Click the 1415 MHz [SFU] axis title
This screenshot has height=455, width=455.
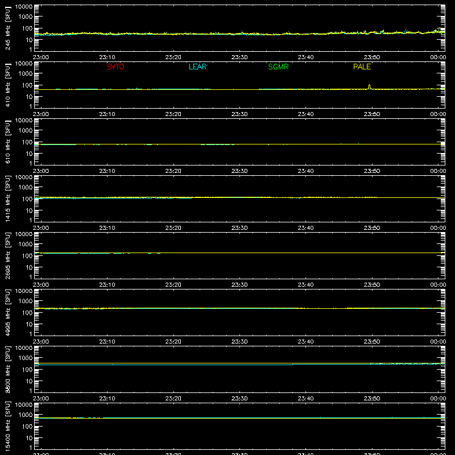pyautogui.click(x=8, y=198)
